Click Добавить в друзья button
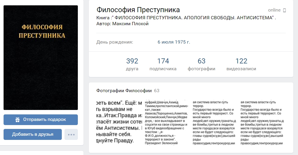 [33, 134]
